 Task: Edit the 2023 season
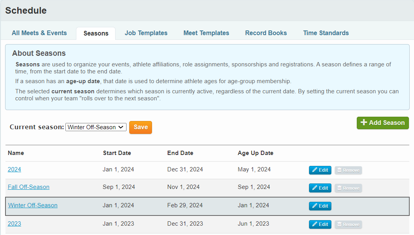320,224
